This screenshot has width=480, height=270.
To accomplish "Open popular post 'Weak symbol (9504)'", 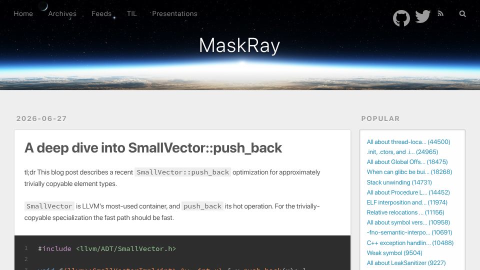I will pos(394,253).
